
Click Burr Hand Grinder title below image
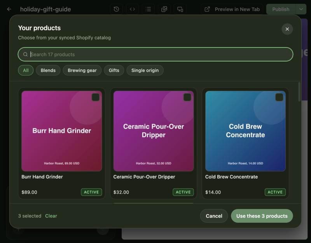(x=42, y=177)
